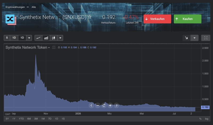Select the YTD time range
The image size is (213, 125).
(21, 119)
